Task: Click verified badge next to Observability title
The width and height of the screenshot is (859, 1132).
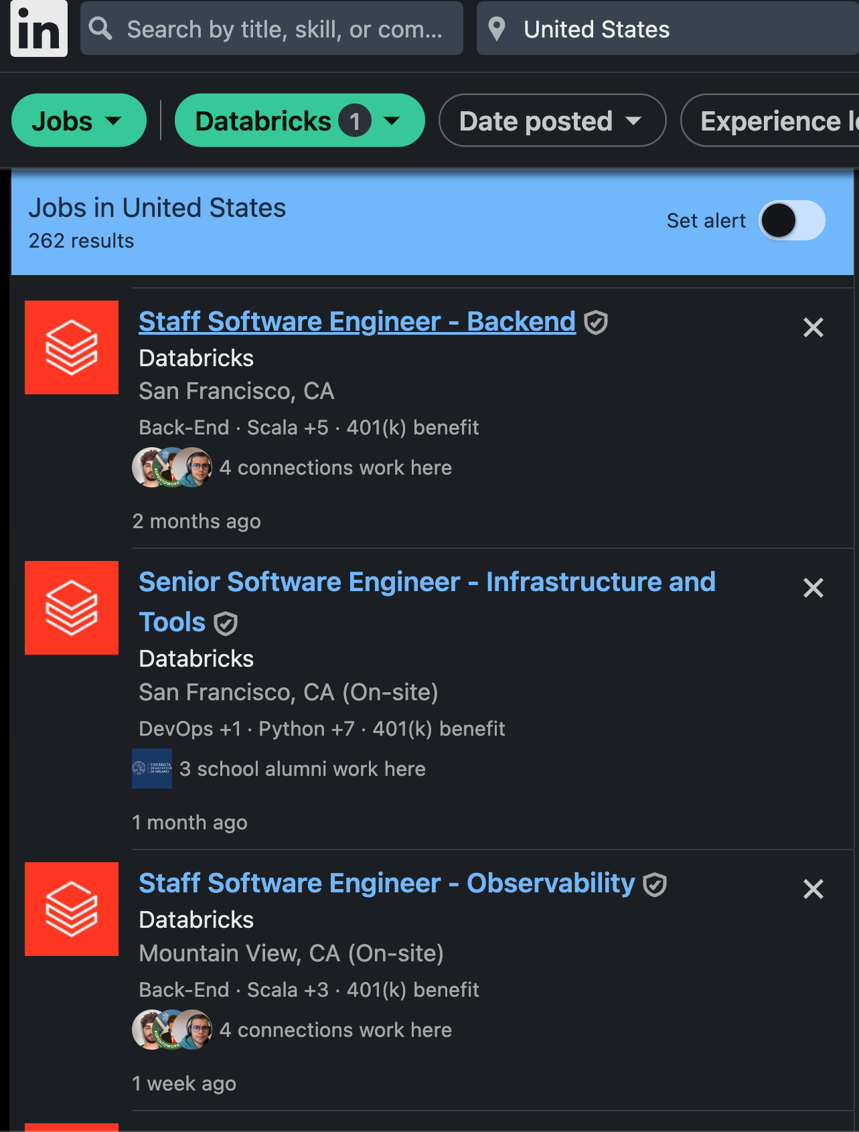Action: coord(655,884)
